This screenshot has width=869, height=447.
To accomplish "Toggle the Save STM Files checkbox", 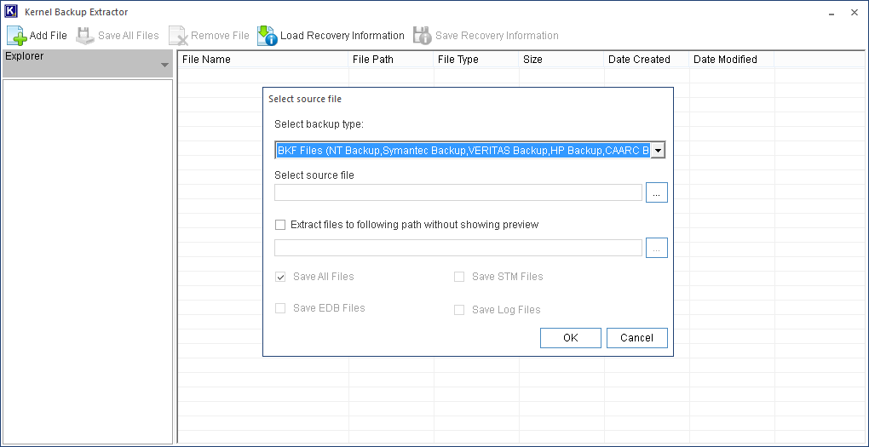I will tap(459, 277).
